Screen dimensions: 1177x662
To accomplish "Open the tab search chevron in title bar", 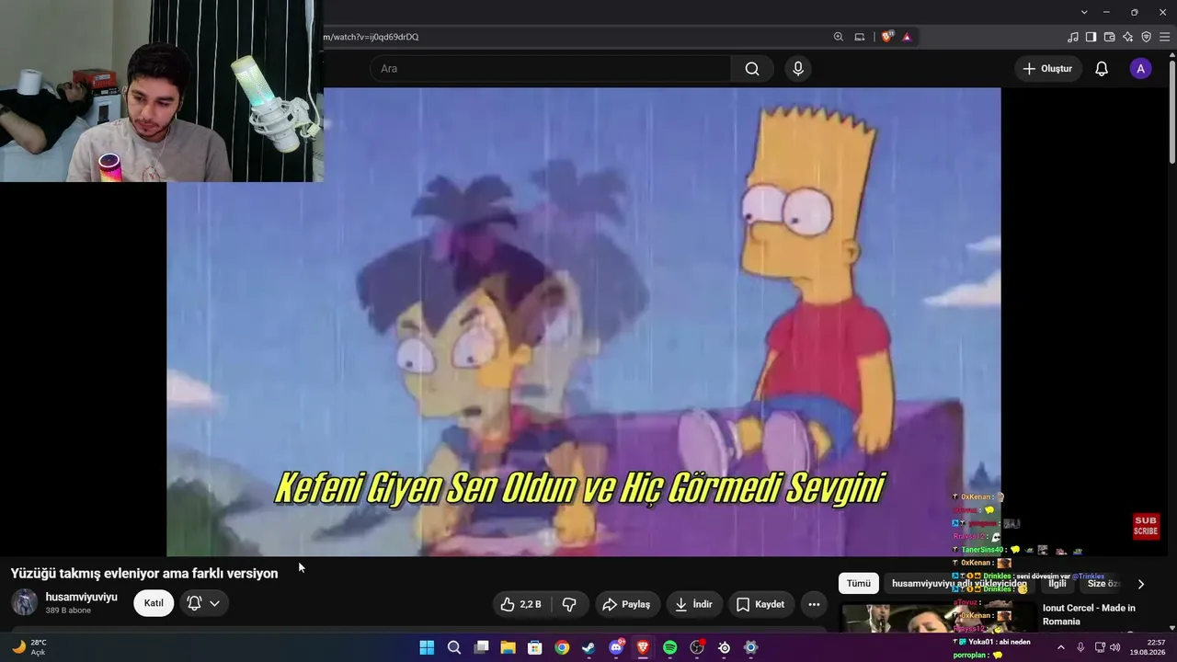I will click(x=1084, y=12).
